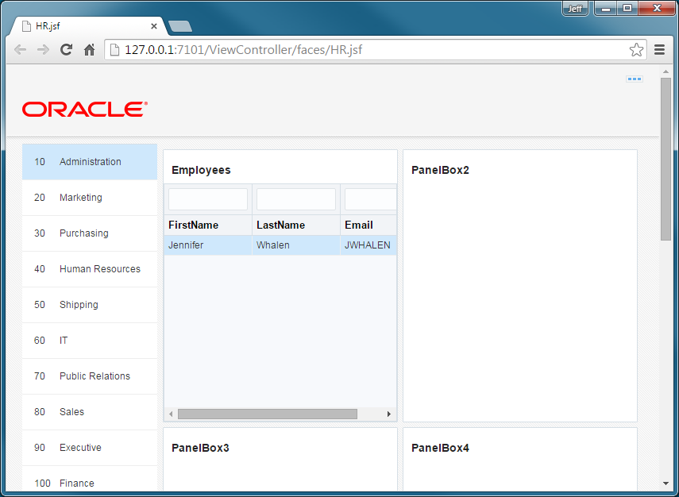
Task: Select department 70 Public Relations
Action: pos(90,376)
